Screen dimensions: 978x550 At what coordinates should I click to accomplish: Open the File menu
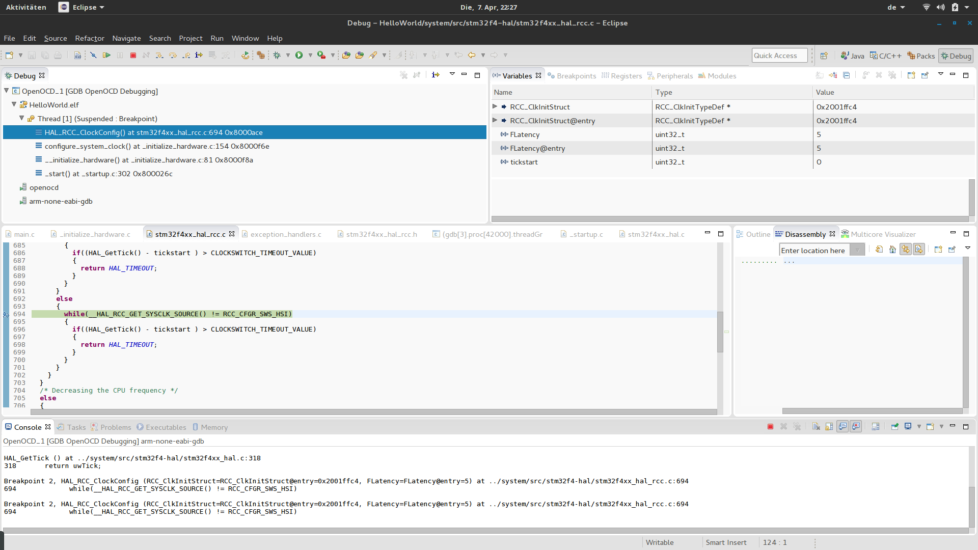point(9,38)
